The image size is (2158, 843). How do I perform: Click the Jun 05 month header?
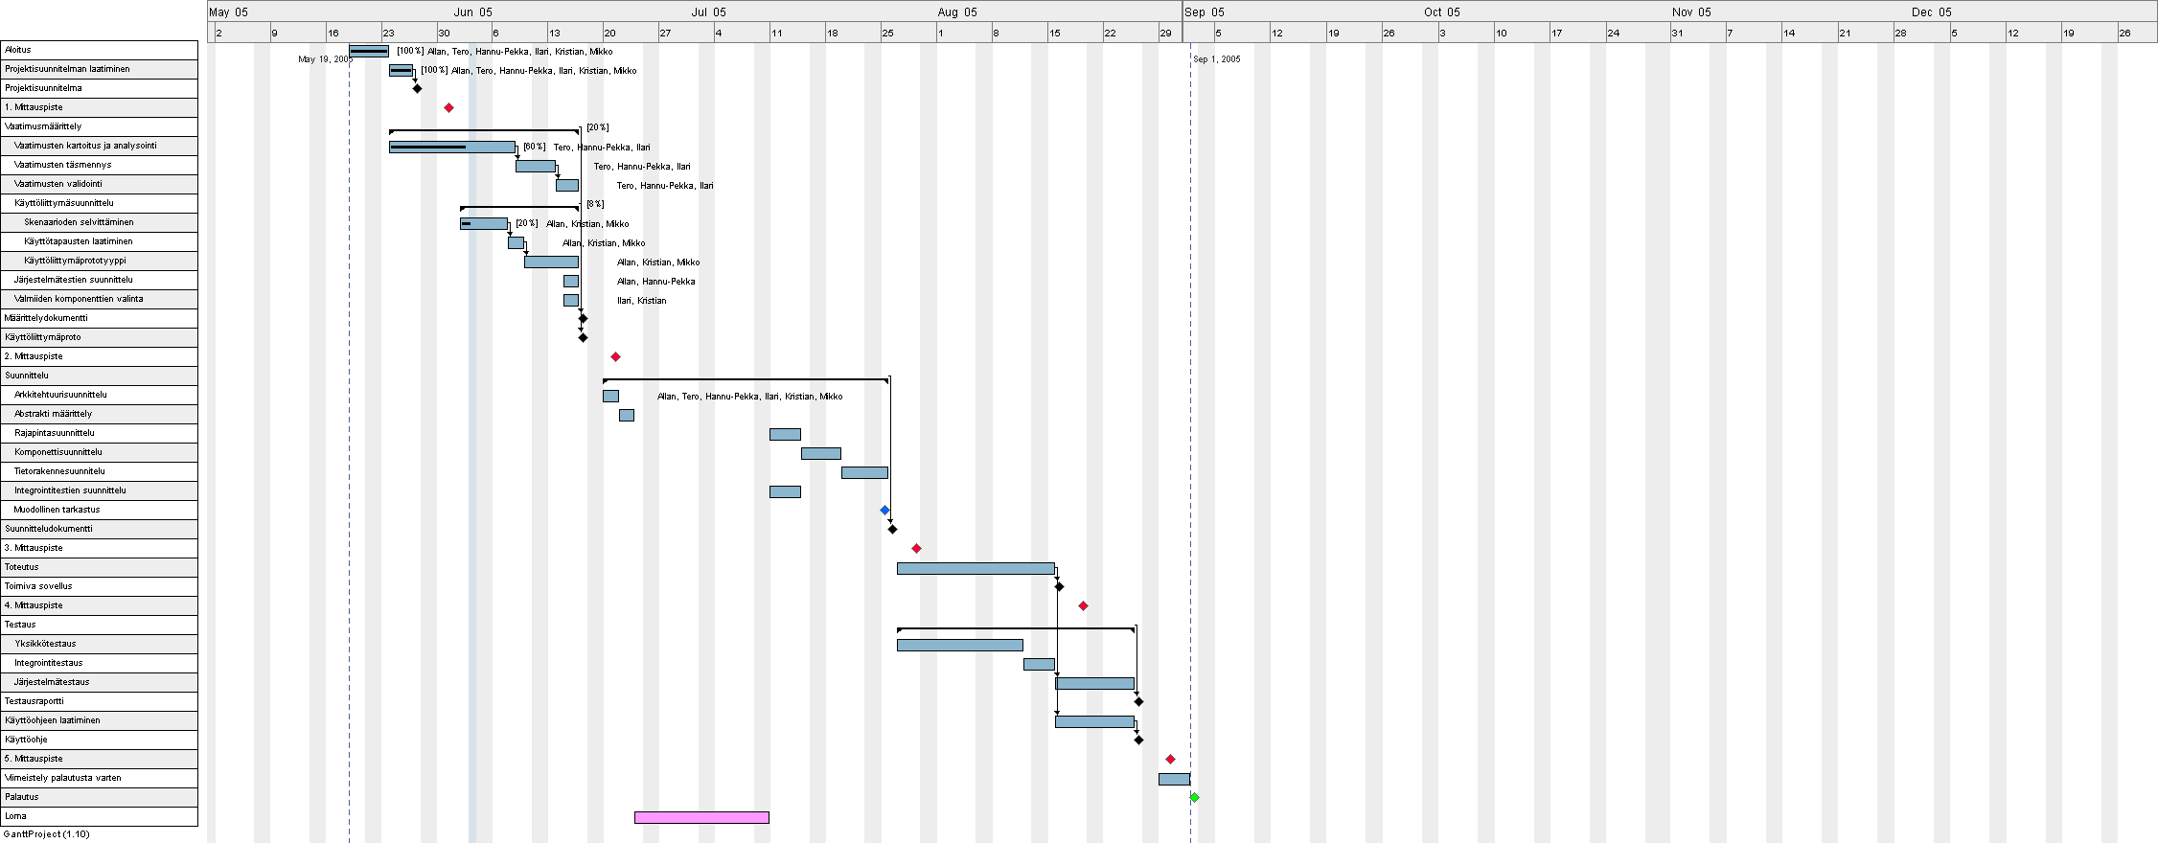point(472,11)
